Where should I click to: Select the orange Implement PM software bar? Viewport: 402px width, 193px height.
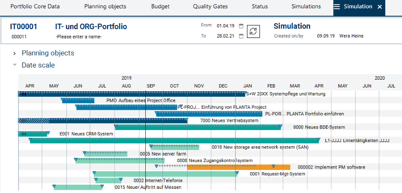[238, 168]
